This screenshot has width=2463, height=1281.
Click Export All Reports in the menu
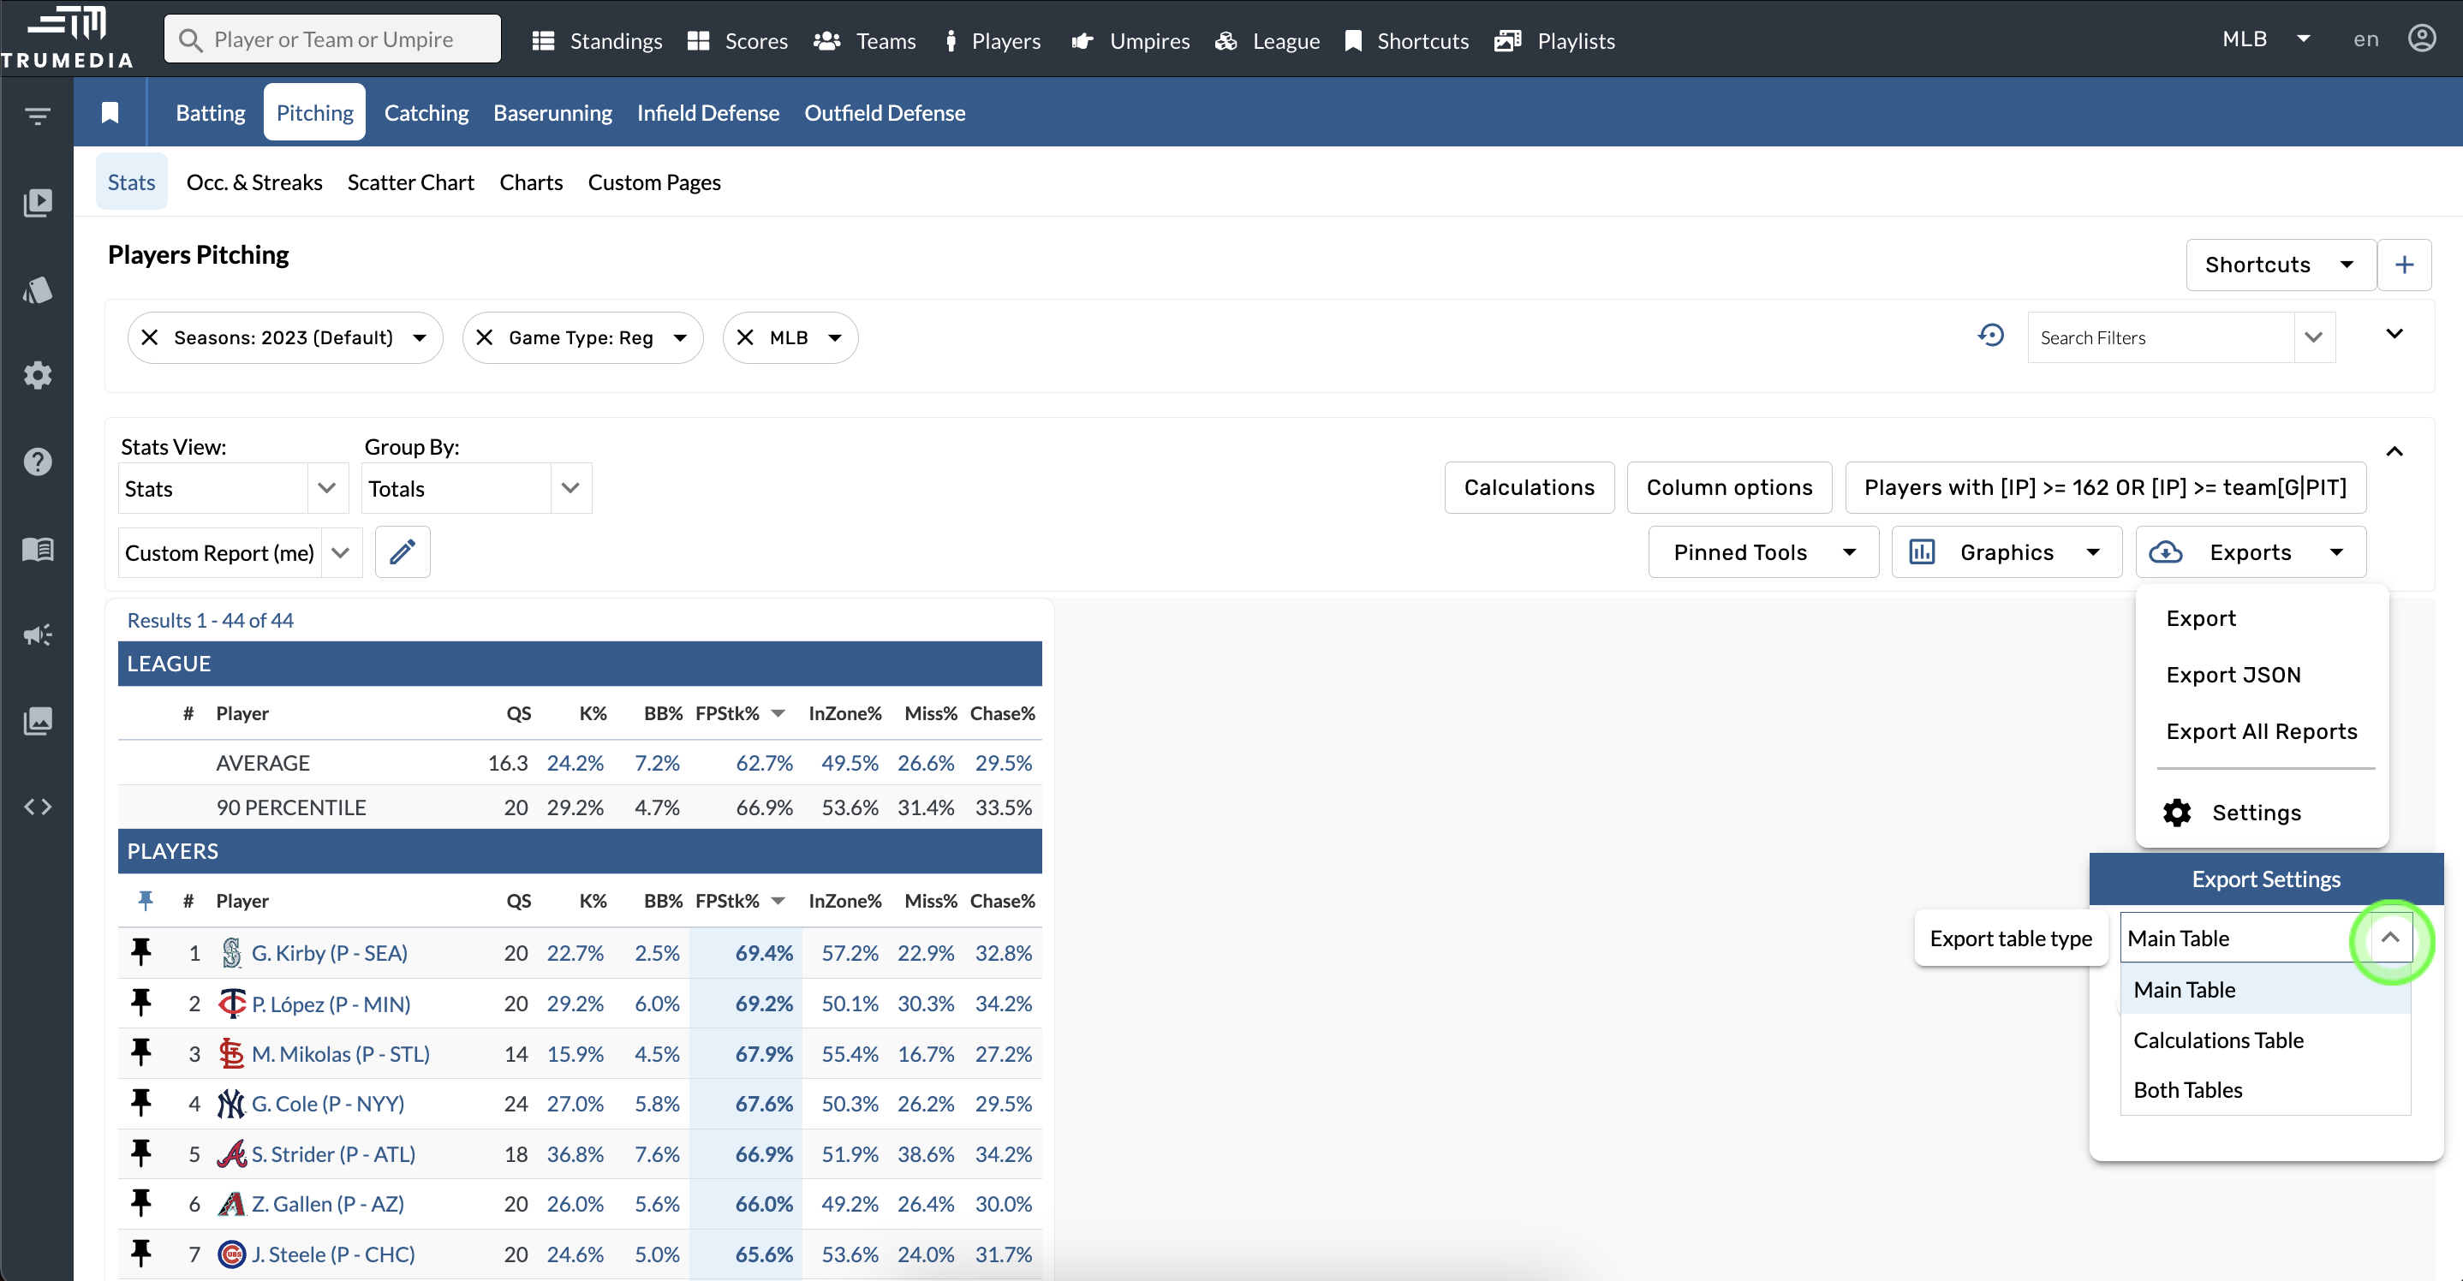(2261, 730)
